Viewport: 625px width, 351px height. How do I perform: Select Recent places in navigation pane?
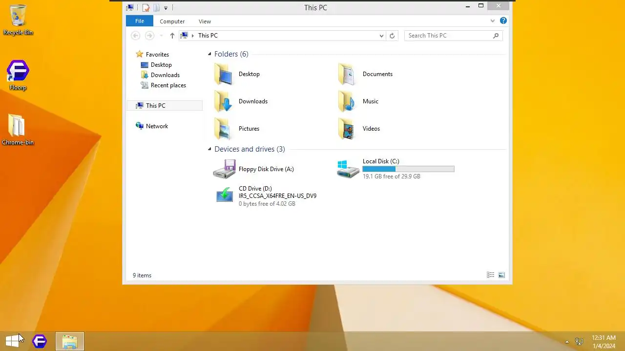click(x=168, y=85)
